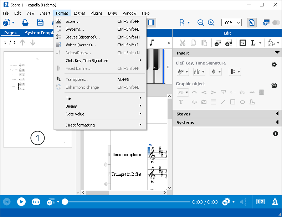
Task: Go to previous page up arrow
Action: coord(22,43)
